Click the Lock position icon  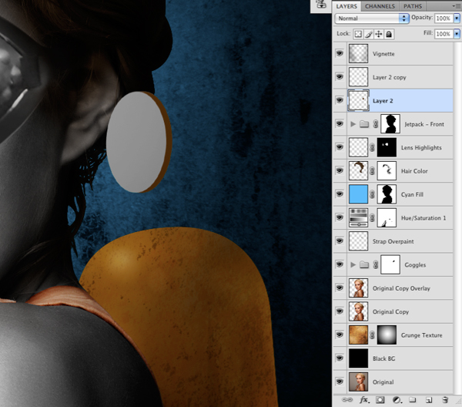(379, 34)
